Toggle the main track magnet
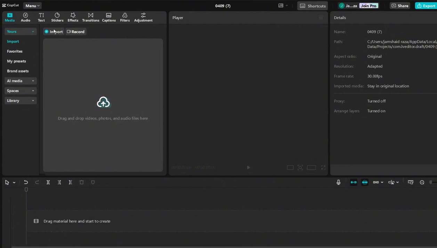This screenshot has width=437, height=248. (354, 182)
